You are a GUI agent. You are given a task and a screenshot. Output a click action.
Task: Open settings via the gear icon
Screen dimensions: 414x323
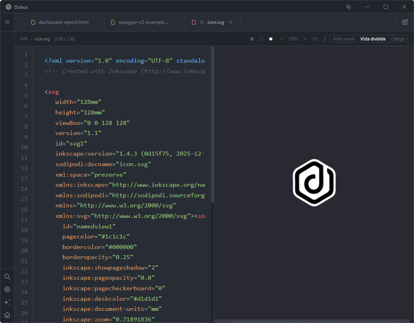7,289
